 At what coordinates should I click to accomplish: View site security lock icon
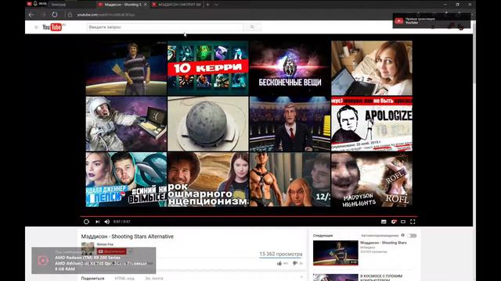[70, 15]
